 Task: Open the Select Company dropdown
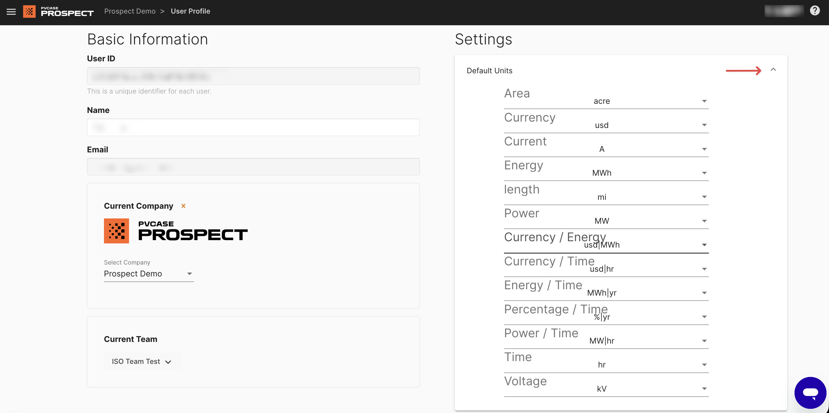pyautogui.click(x=149, y=273)
